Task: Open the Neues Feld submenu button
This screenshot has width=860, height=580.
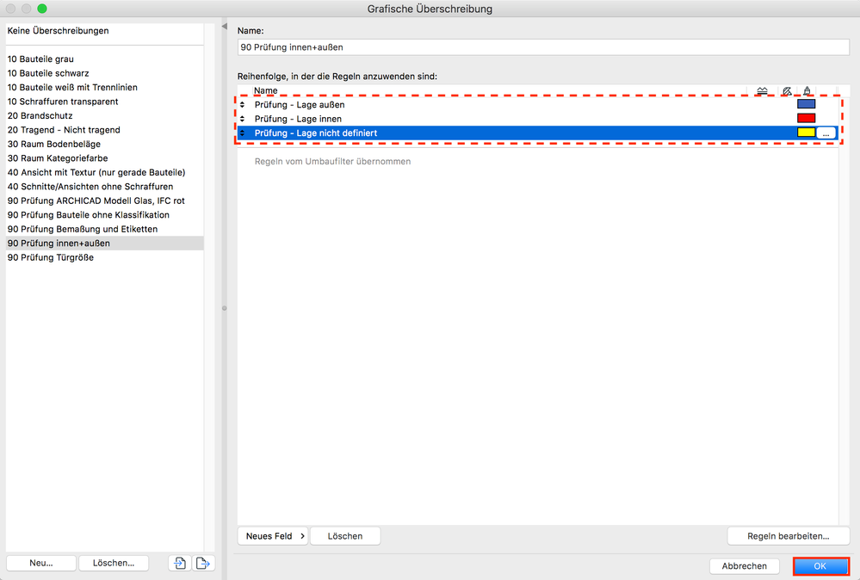Action: tap(273, 536)
